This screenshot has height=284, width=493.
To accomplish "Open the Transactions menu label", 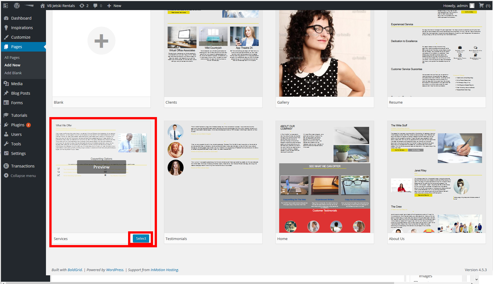I will point(23,166).
